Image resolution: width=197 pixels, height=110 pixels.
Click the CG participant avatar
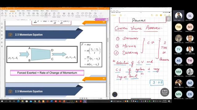(x=190, y=94)
